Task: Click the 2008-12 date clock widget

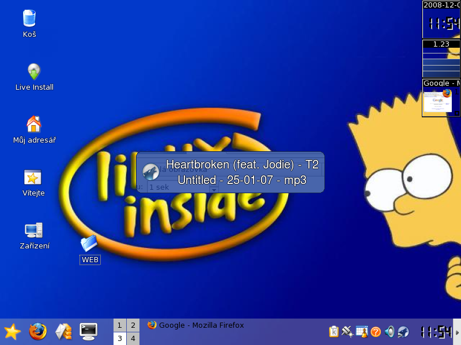Action: tap(441, 20)
